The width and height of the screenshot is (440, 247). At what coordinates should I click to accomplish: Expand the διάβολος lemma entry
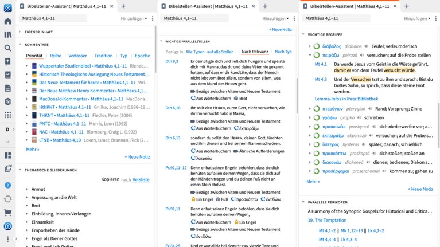310,46
